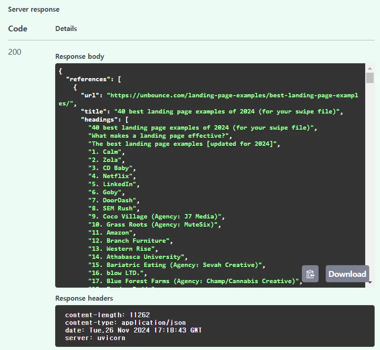
Task: Click heading "11. Amazon"
Action: click(112, 233)
